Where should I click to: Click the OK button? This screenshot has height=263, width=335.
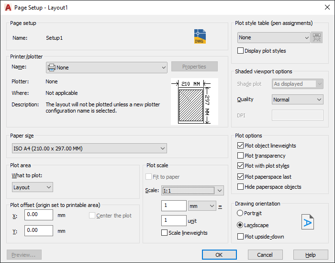click(219, 255)
